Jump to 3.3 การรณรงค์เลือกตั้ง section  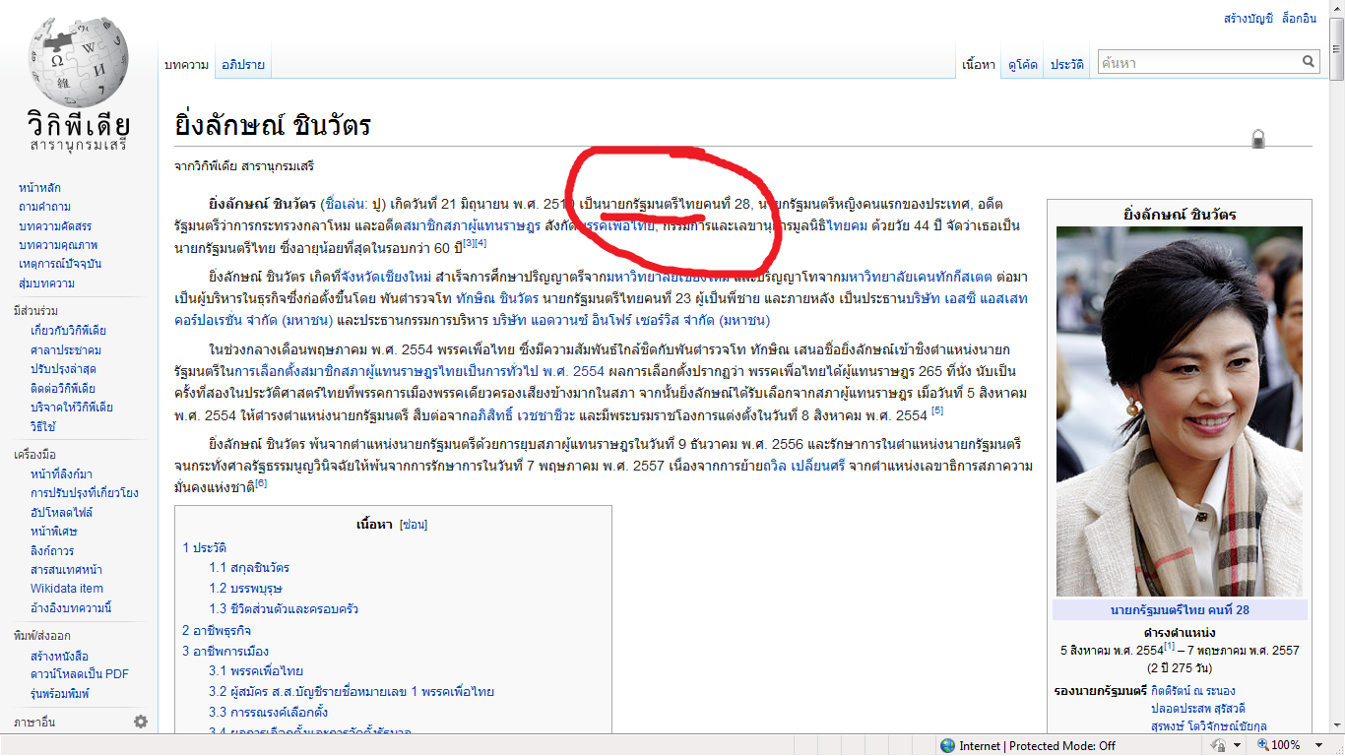[x=268, y=713]
